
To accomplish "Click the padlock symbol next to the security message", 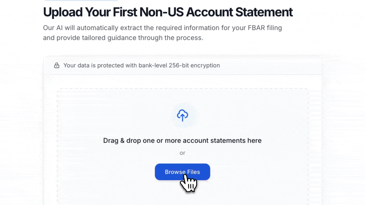I will pyautogui.click(x=57, y=65).
